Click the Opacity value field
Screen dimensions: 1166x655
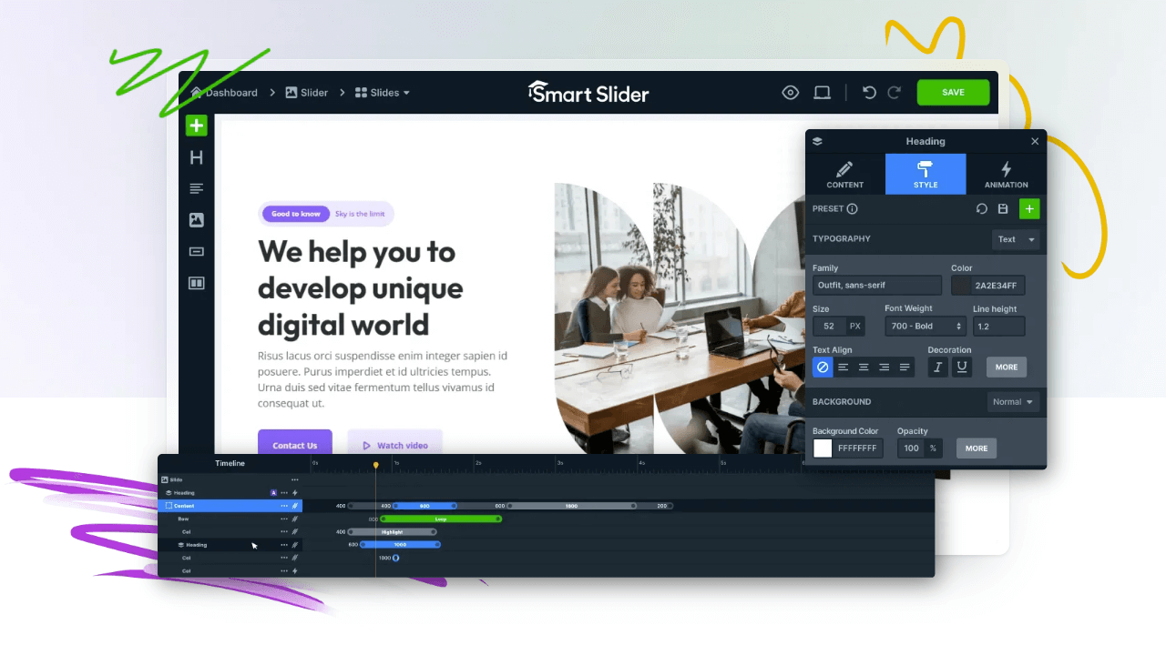pyautogui.click(x=911, y=448)
